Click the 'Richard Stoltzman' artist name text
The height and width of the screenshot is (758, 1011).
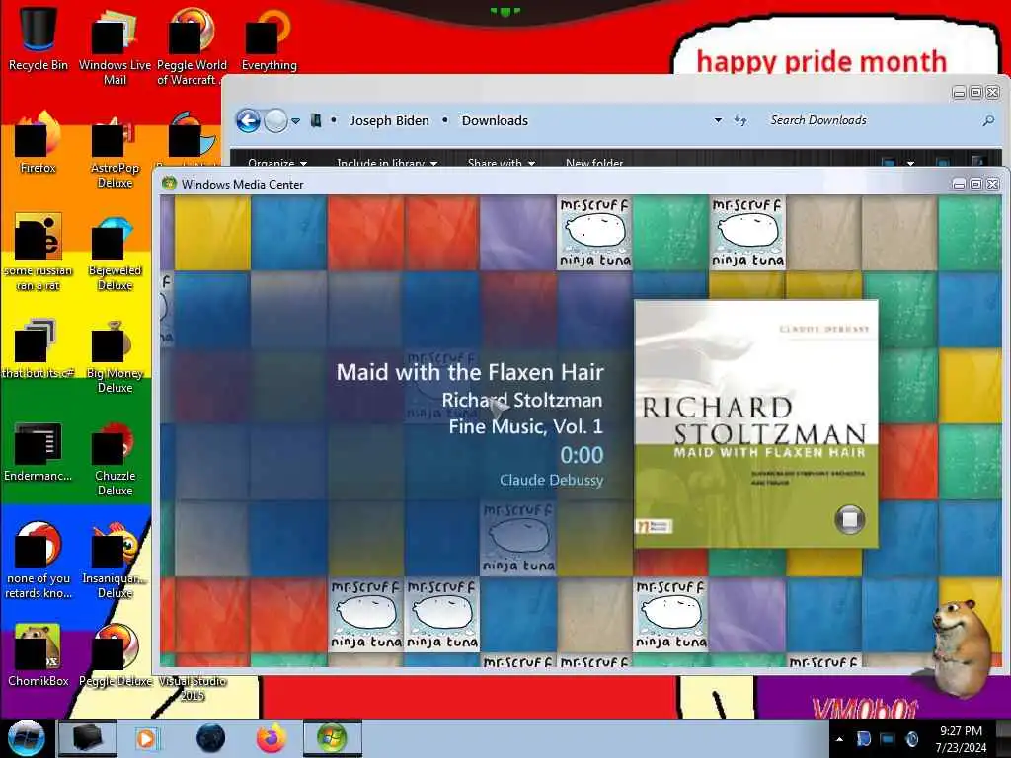[521, 400]
